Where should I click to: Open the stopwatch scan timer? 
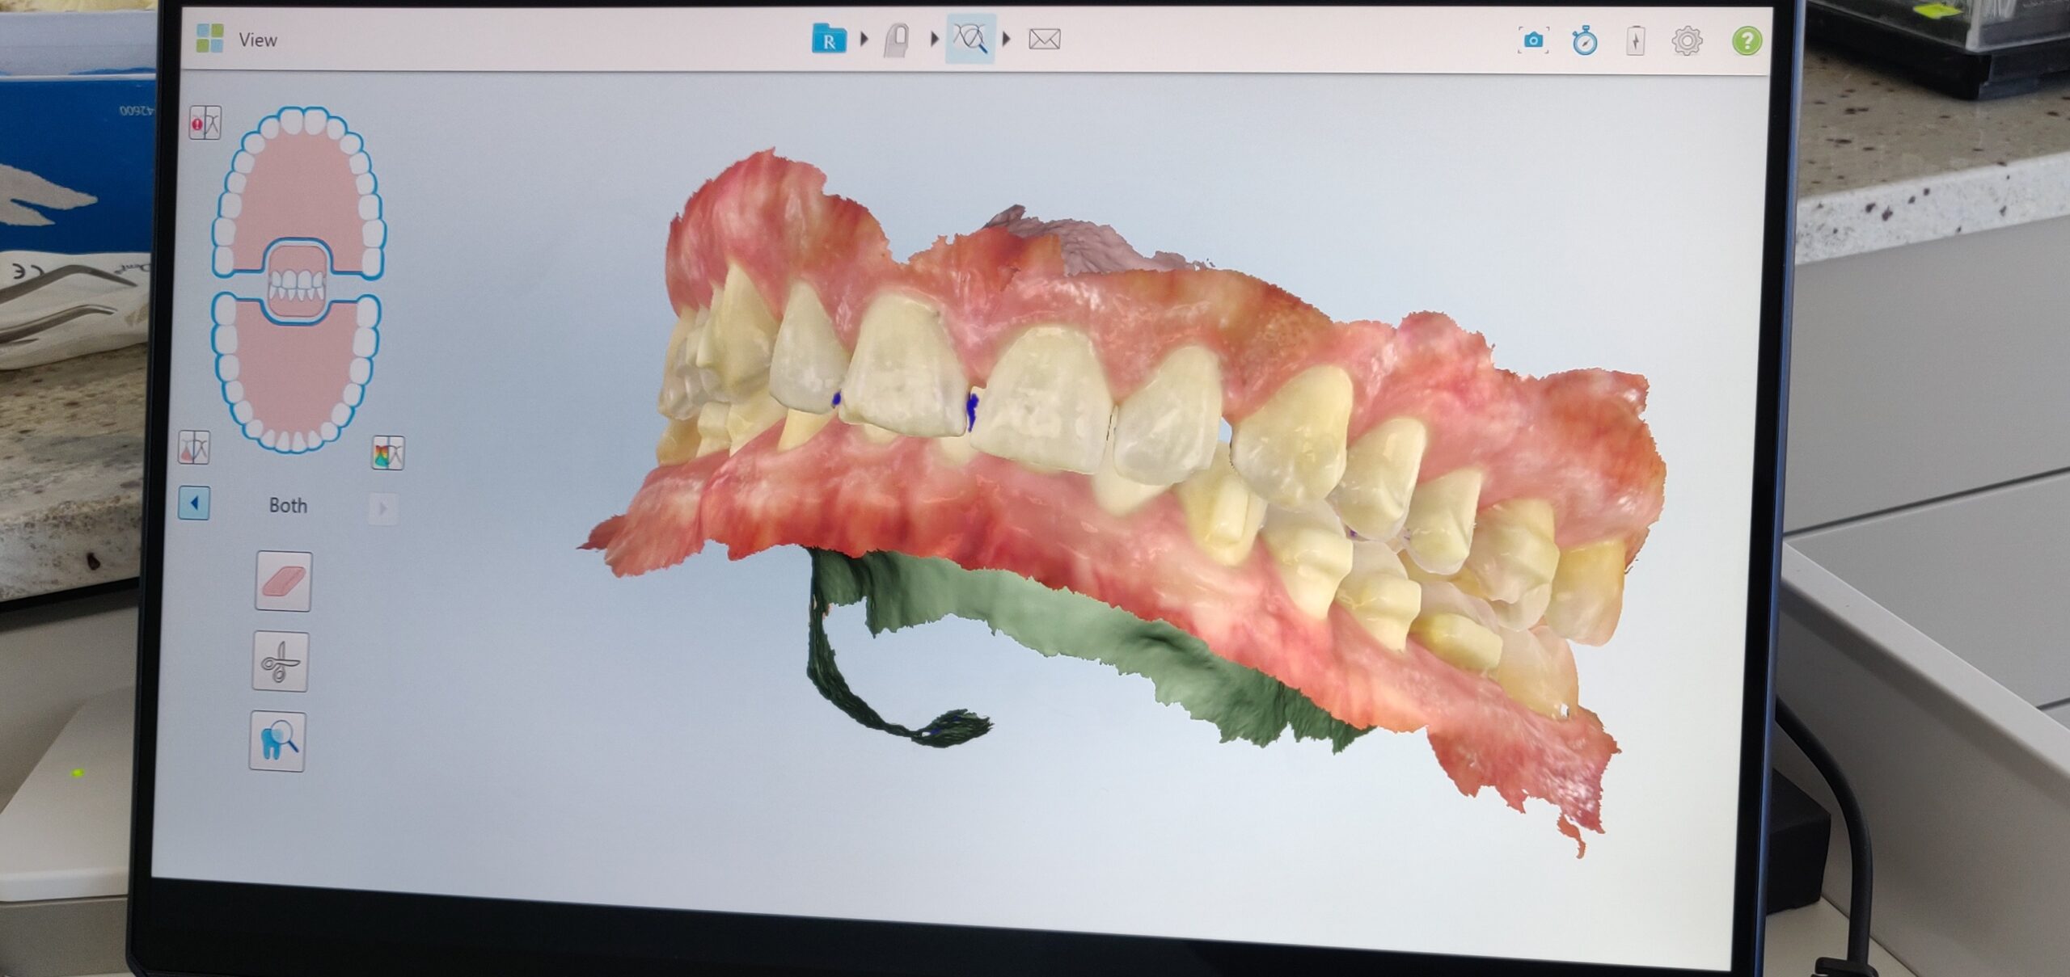point(1585,40)
